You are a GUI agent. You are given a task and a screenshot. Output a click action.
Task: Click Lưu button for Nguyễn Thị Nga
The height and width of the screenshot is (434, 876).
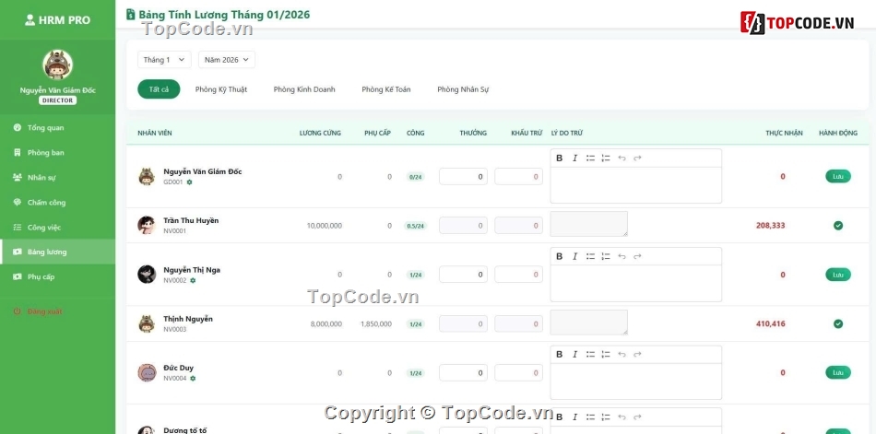click(838, 275)
